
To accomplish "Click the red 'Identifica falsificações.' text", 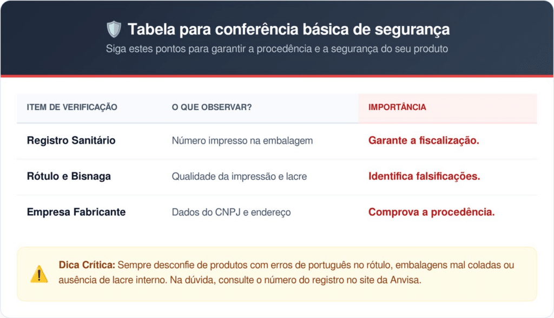I will tap(424, 176).
